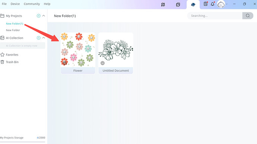This screenshot has height=144, width=257.
Task: Open the Community menu
Action: [x=32, y=4]
